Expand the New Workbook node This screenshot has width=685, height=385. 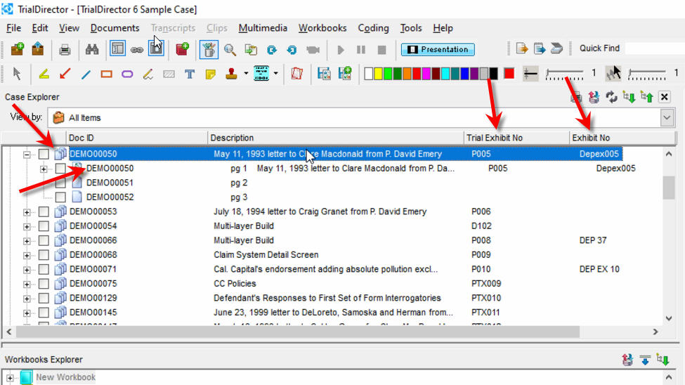click(x=10, y=377)
